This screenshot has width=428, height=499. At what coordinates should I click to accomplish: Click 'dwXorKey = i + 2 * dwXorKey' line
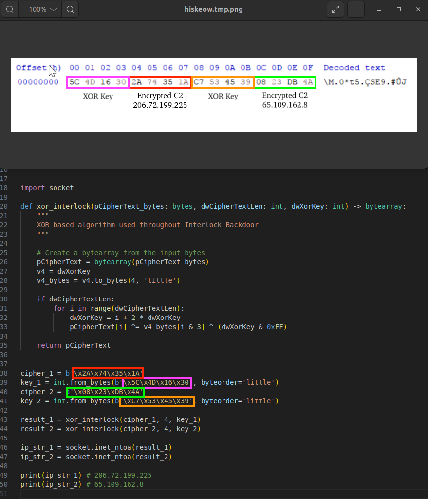click(x=125, y=318)
